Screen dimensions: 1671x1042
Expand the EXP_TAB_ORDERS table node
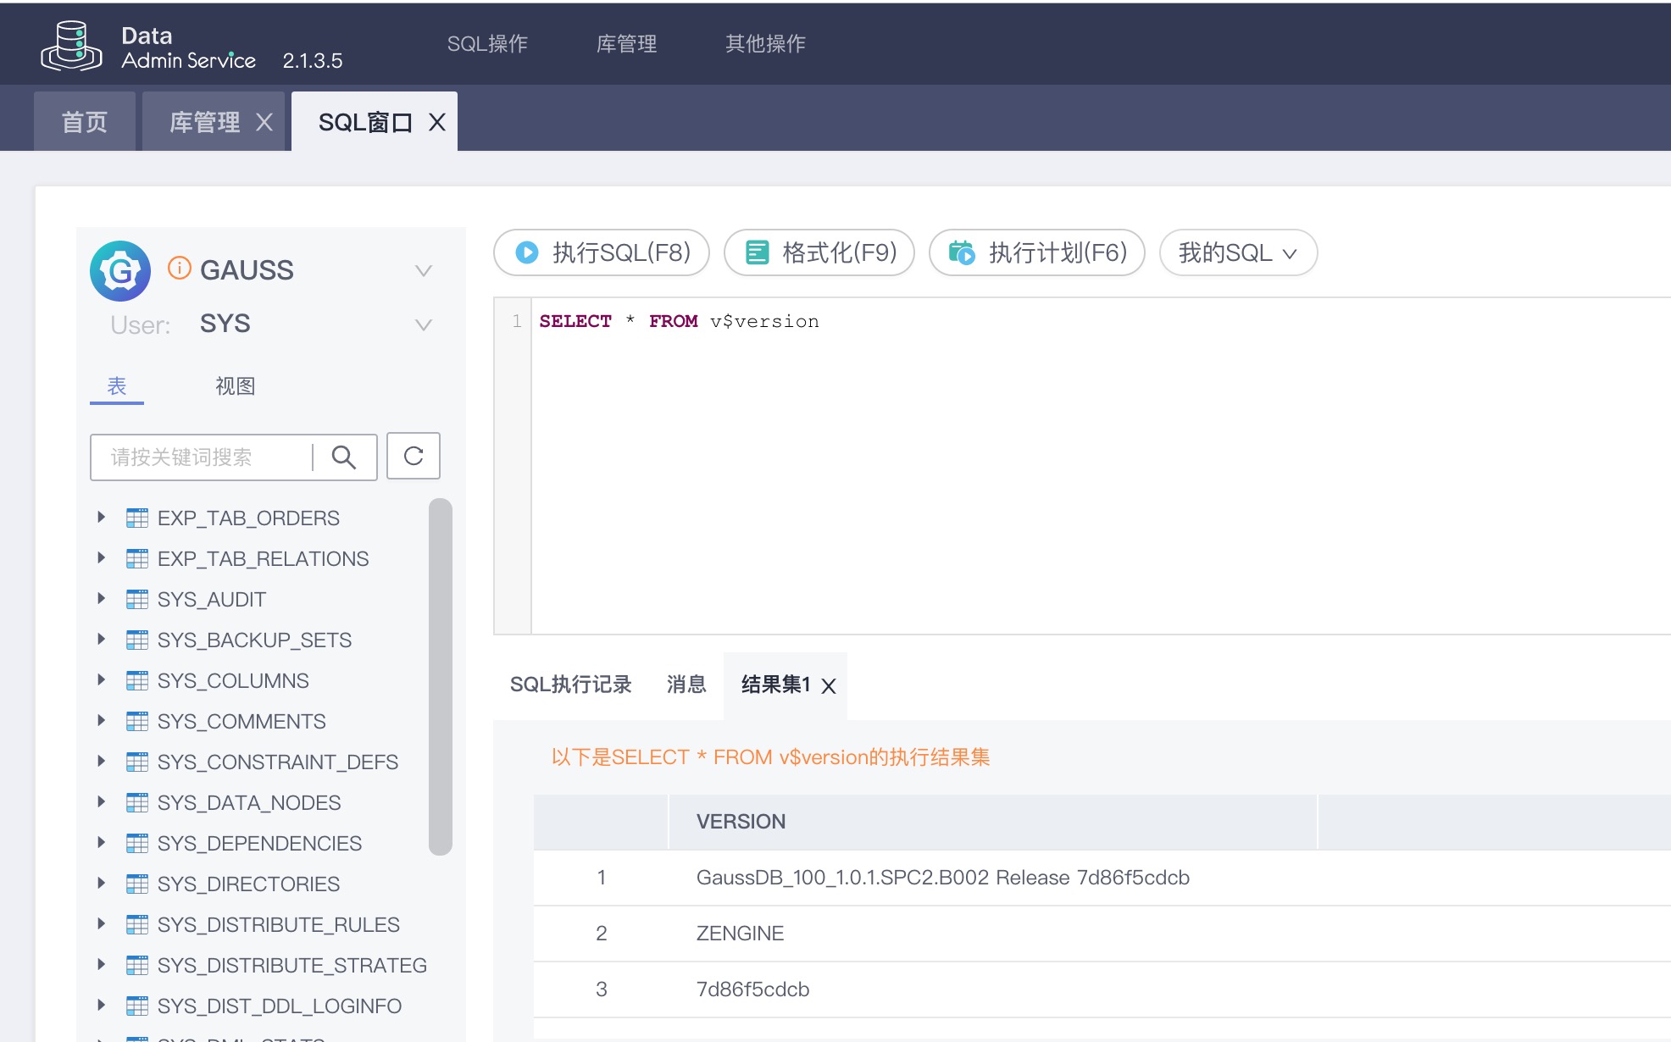102,517
